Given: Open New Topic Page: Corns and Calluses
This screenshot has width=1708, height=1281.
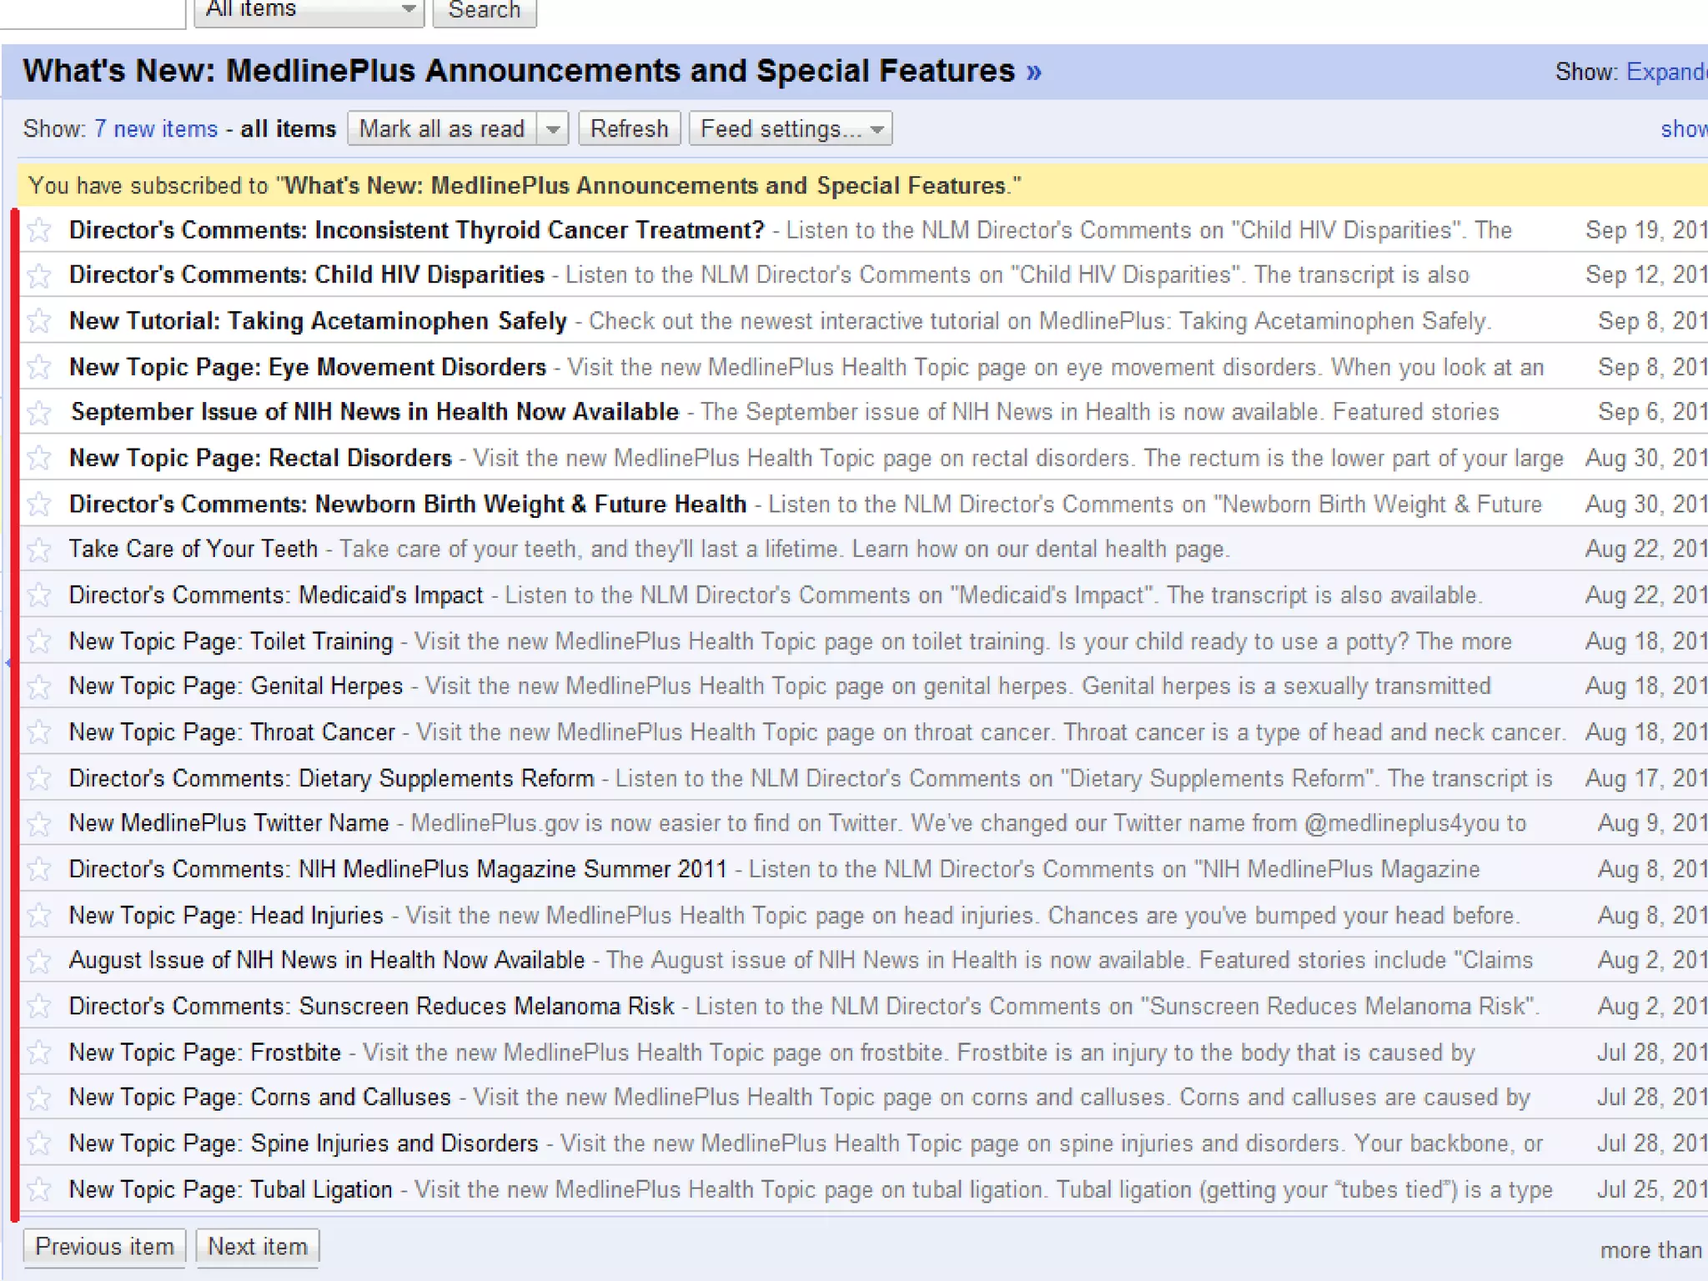Looking at the screenshot, I should click(x=260, y=1098).
